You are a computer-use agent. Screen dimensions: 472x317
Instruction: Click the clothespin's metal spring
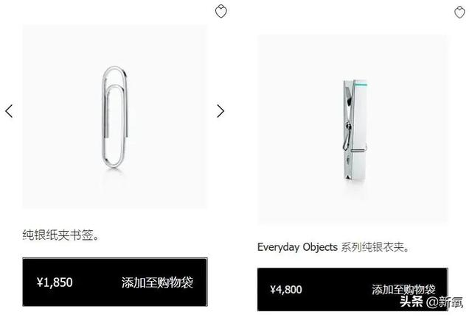347,135
